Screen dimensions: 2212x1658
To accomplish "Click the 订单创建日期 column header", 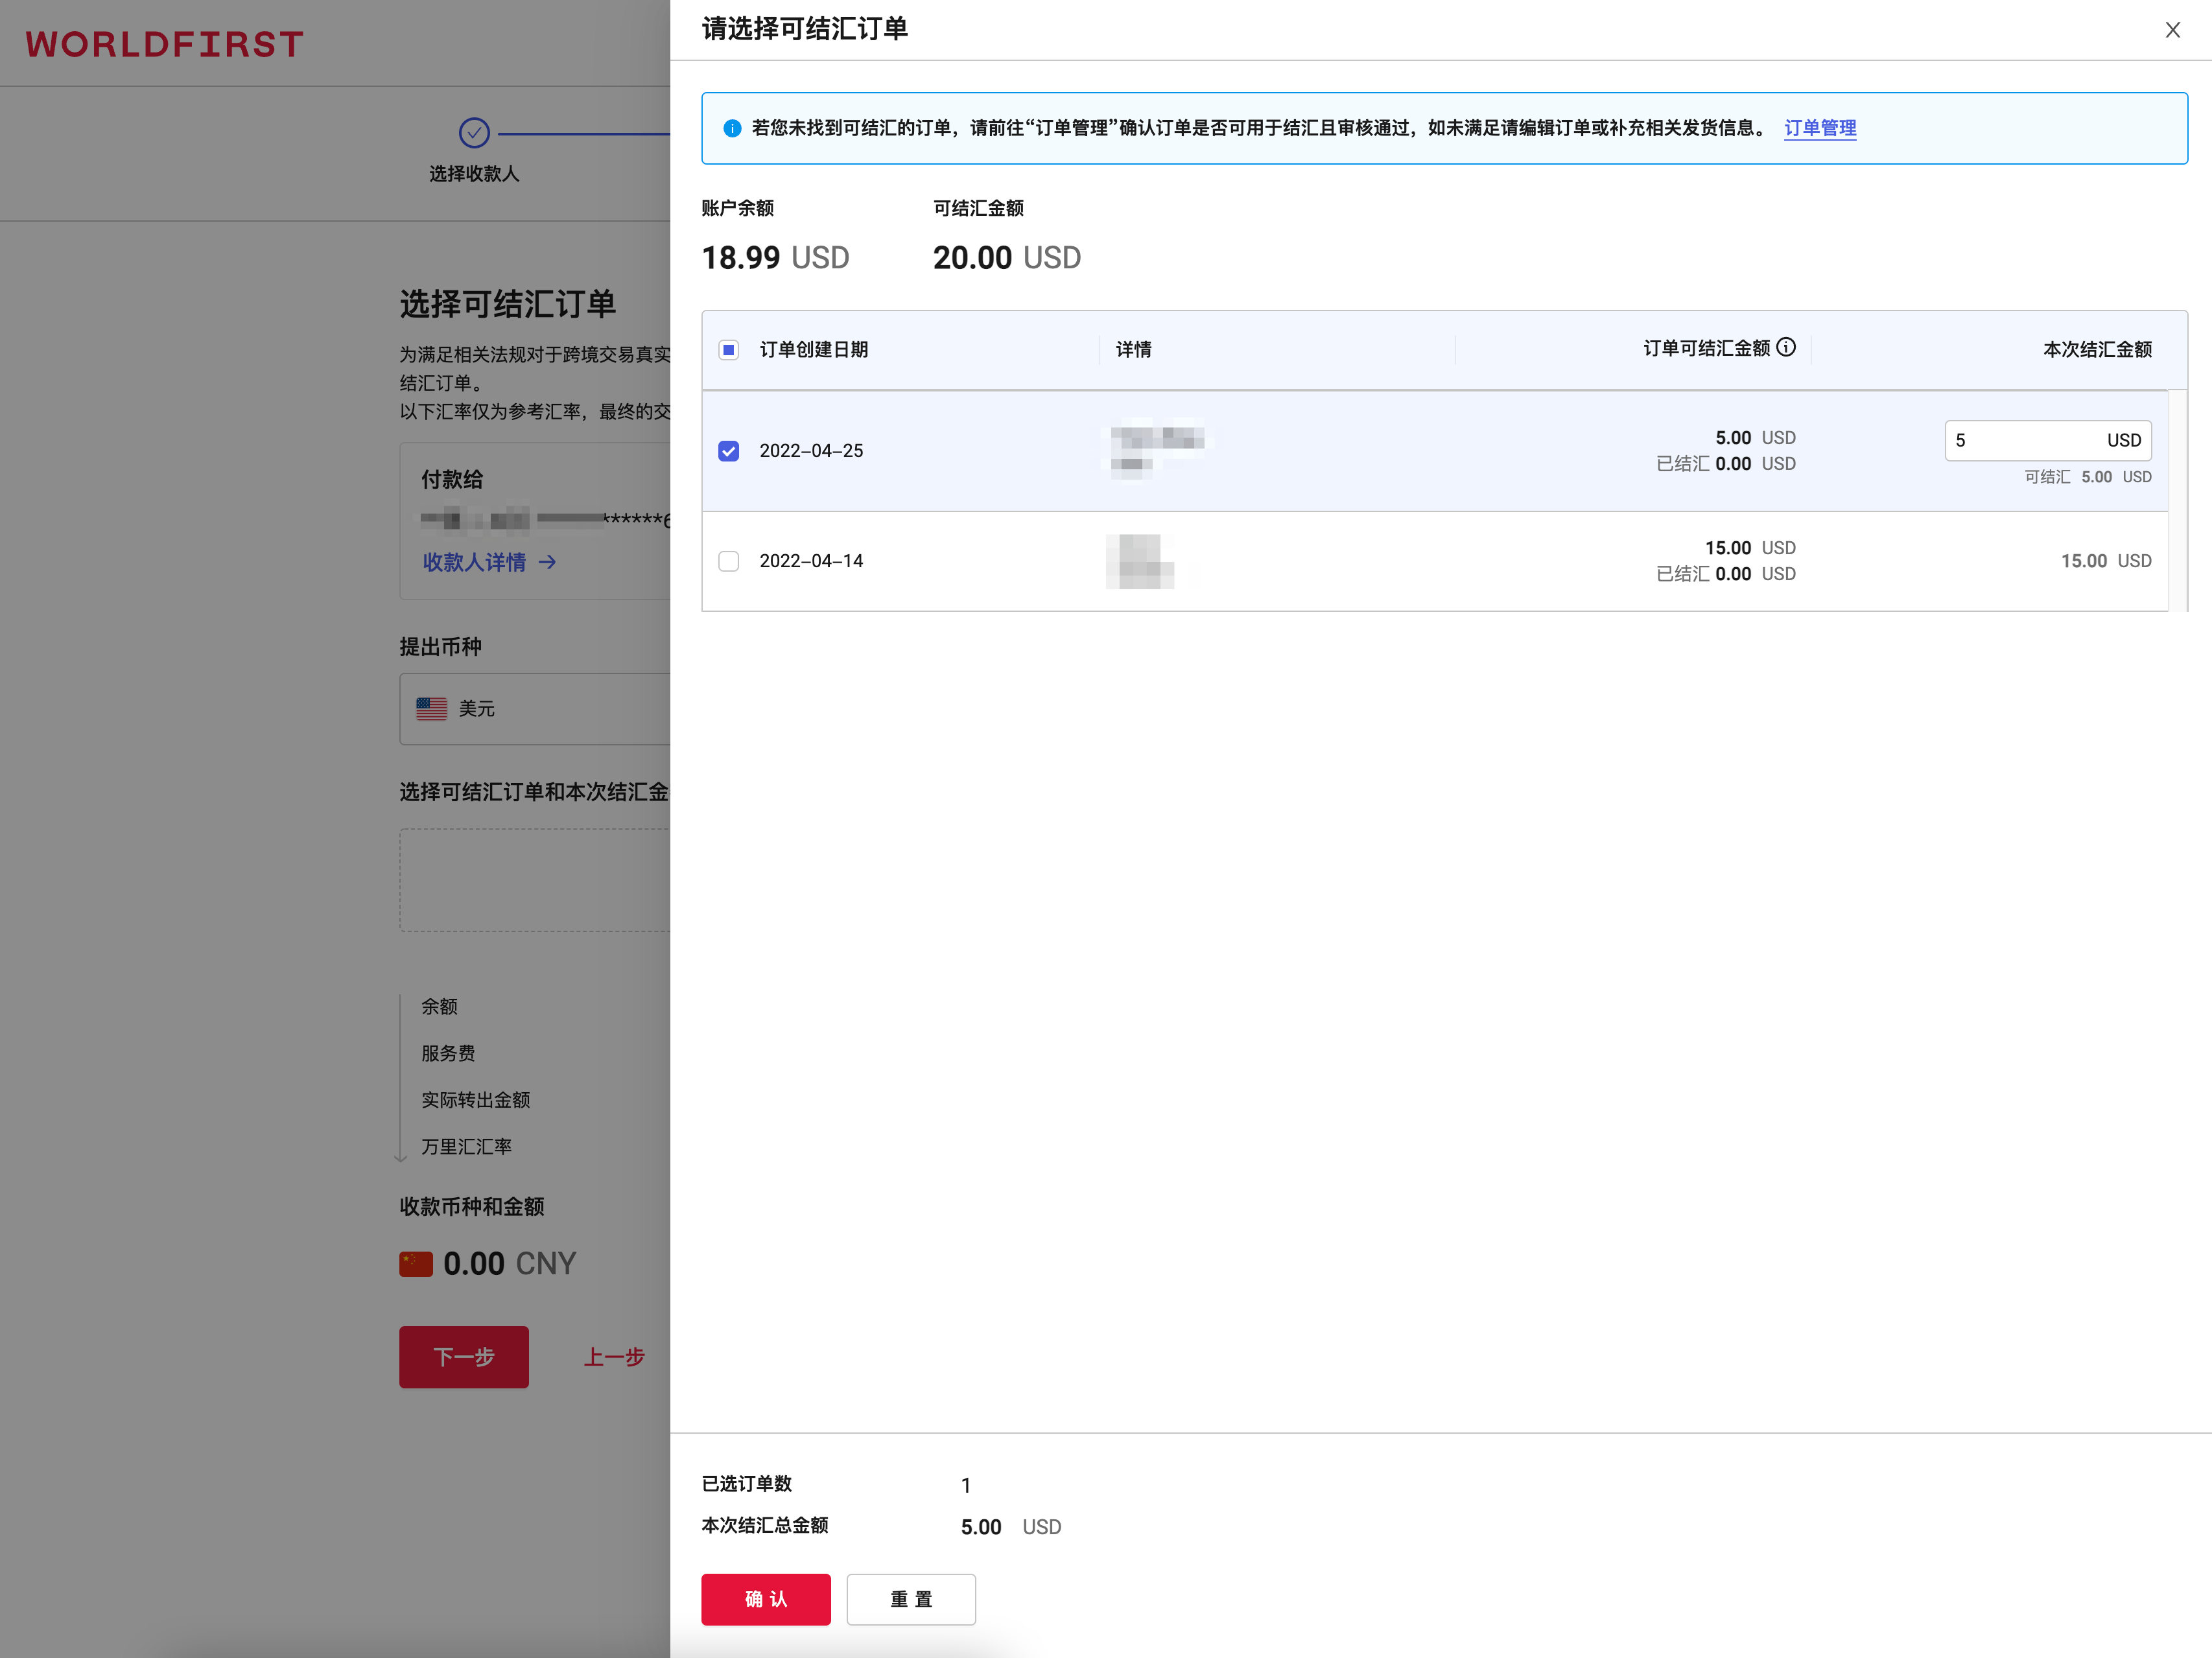I will coord(813,350).
